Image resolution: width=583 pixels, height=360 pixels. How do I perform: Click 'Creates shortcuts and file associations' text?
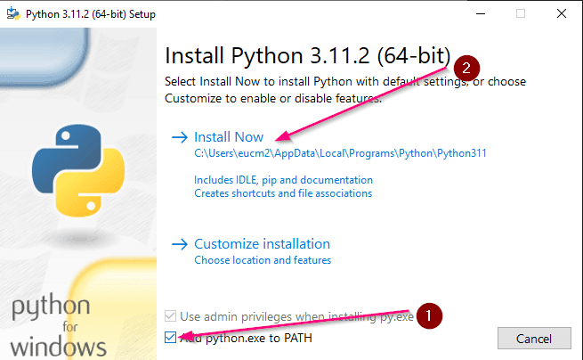(283, 193)
